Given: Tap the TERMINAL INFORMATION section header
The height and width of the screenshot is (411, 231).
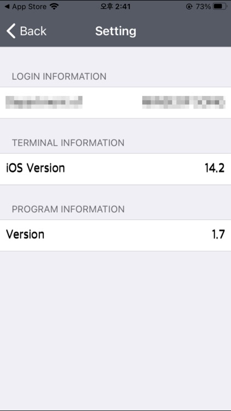Looking at the screenshot, I should (68, 143).
